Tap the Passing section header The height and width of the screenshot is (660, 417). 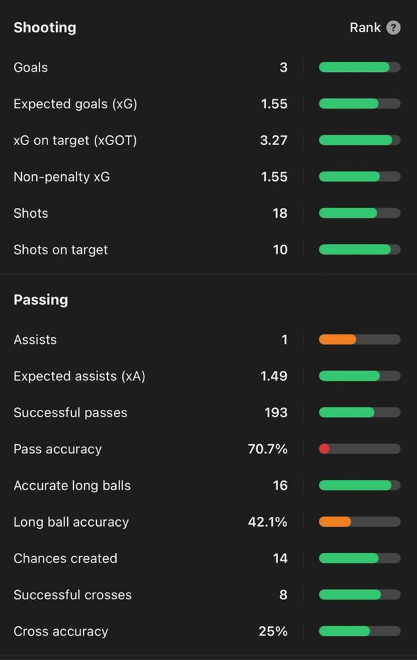41,300
